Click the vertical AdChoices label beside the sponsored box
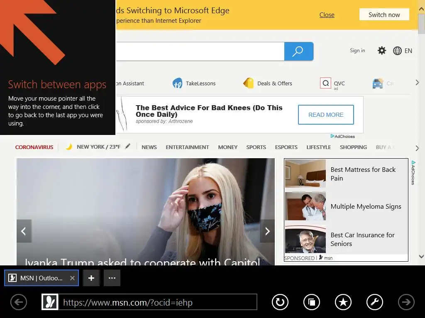 click(413, 173)
